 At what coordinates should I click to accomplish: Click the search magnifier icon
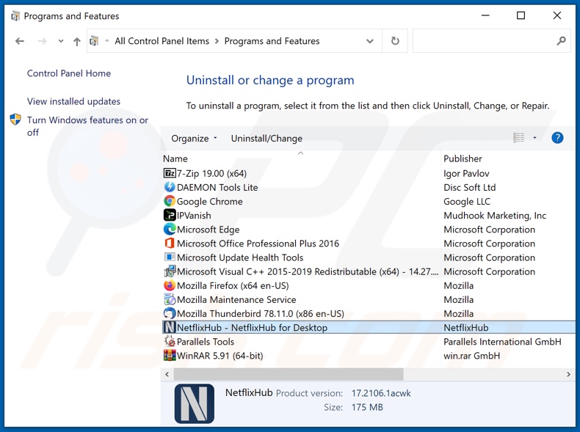tap(561, 40)
